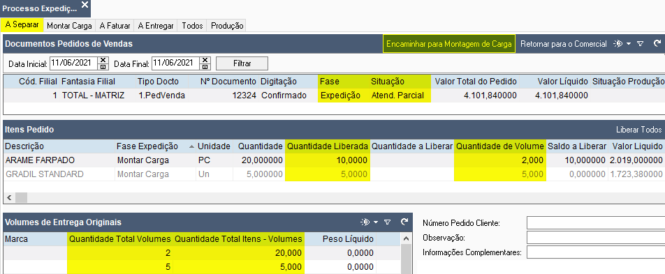Open calendar picker for Data Inicial
Screen dimensions: 665x274
[x=103, y=66]
